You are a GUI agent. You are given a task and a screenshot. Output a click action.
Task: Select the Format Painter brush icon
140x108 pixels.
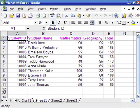tap(88, 15)
